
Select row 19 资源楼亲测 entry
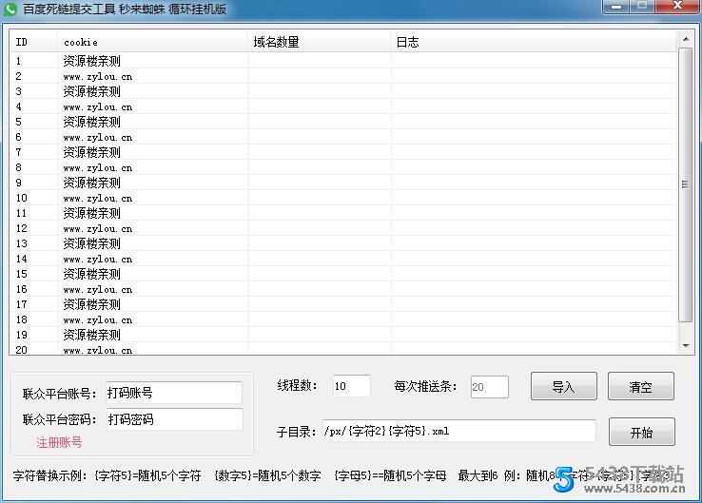pyautogui.click(x=343, y=335)
